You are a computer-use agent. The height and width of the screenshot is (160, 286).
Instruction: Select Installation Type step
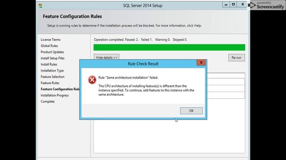(x=52, y=71)
